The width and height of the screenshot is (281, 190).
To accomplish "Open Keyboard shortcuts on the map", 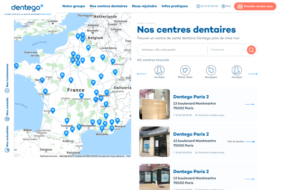I will (49, 156).
